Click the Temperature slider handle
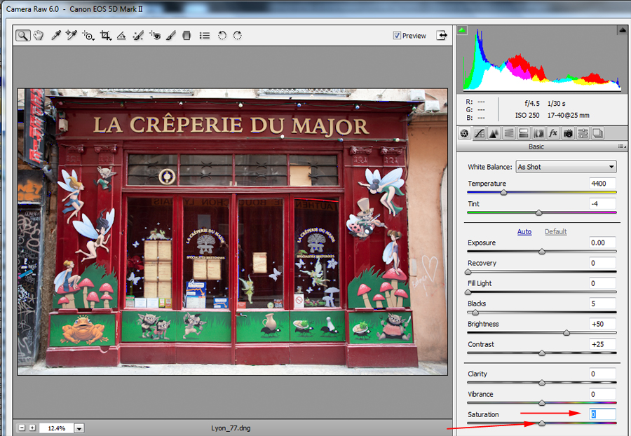This screenshot has height=436, width=631. [503, 193]
